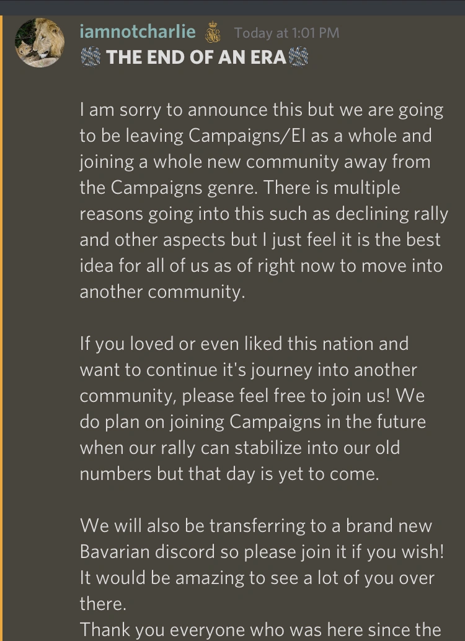Image resolution: width=465 pixels, height=641 pixels.
Task: Open iamnotcharlie's user profile from username
Action: (x=138, y=32)
